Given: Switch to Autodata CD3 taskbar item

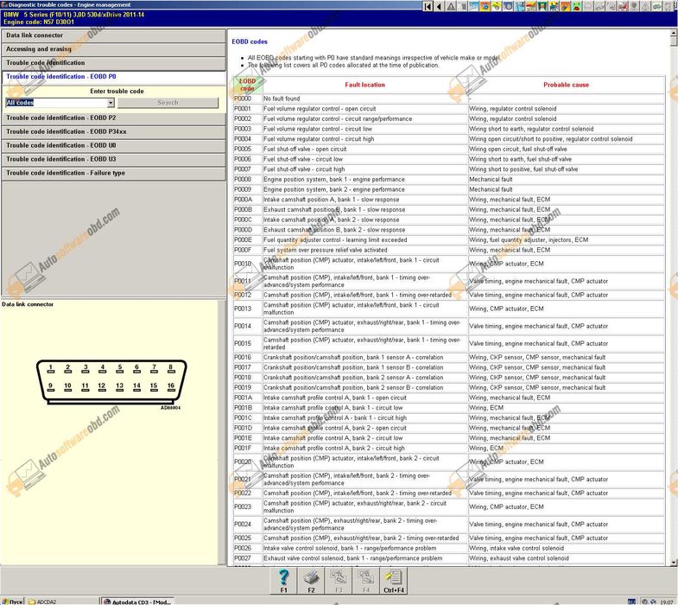Looking at the screenshot, I should coord(137,602).
